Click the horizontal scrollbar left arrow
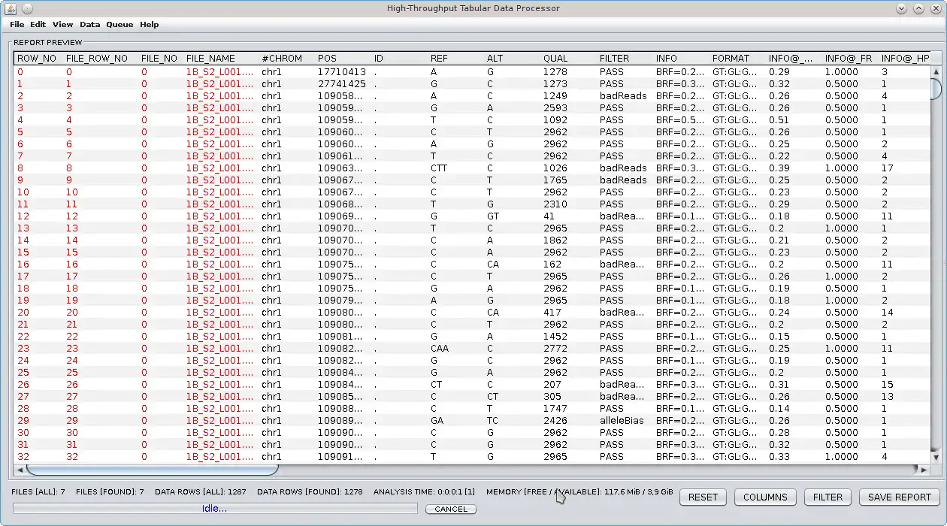This screenshot has width=947, height=526. [x=21, y=470]
